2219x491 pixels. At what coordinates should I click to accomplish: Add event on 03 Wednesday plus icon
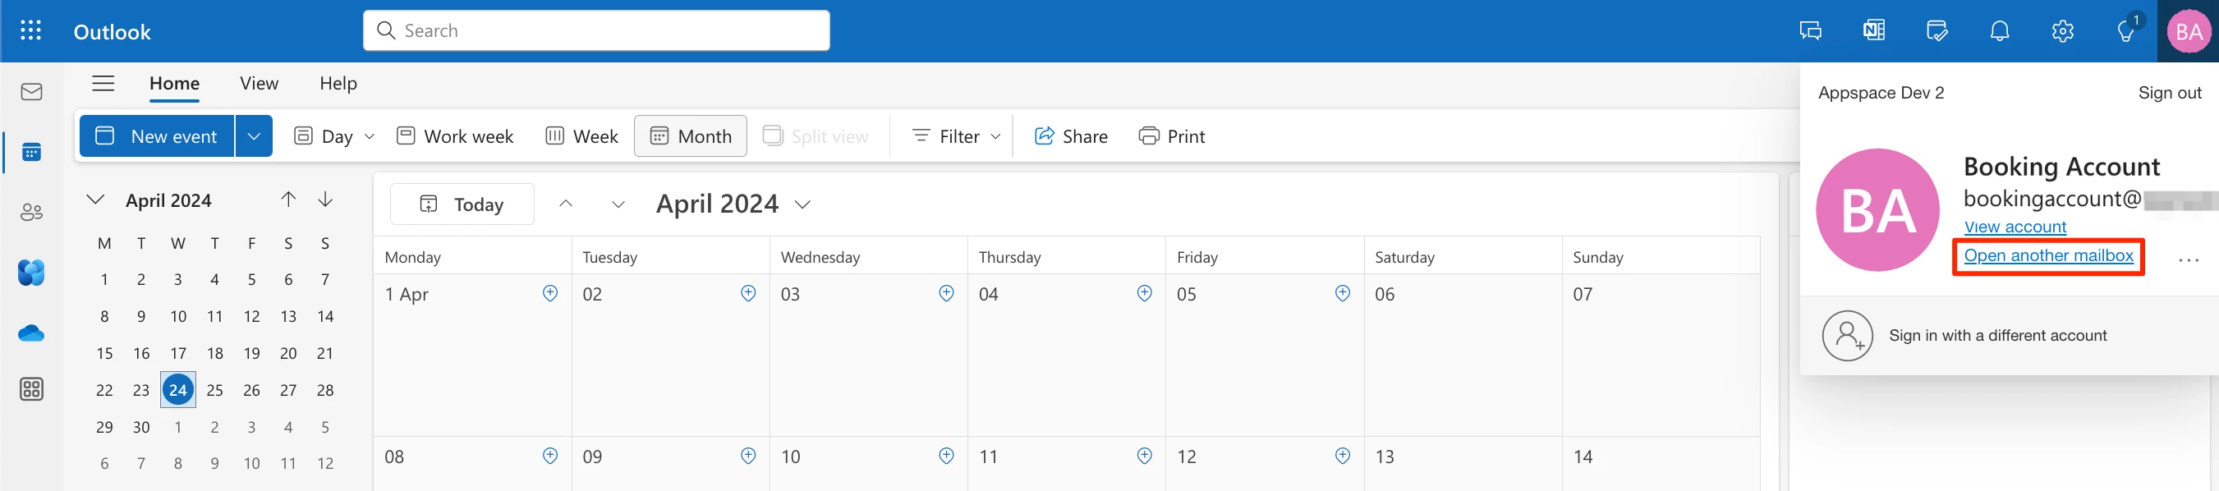click(x=946, y=294)
